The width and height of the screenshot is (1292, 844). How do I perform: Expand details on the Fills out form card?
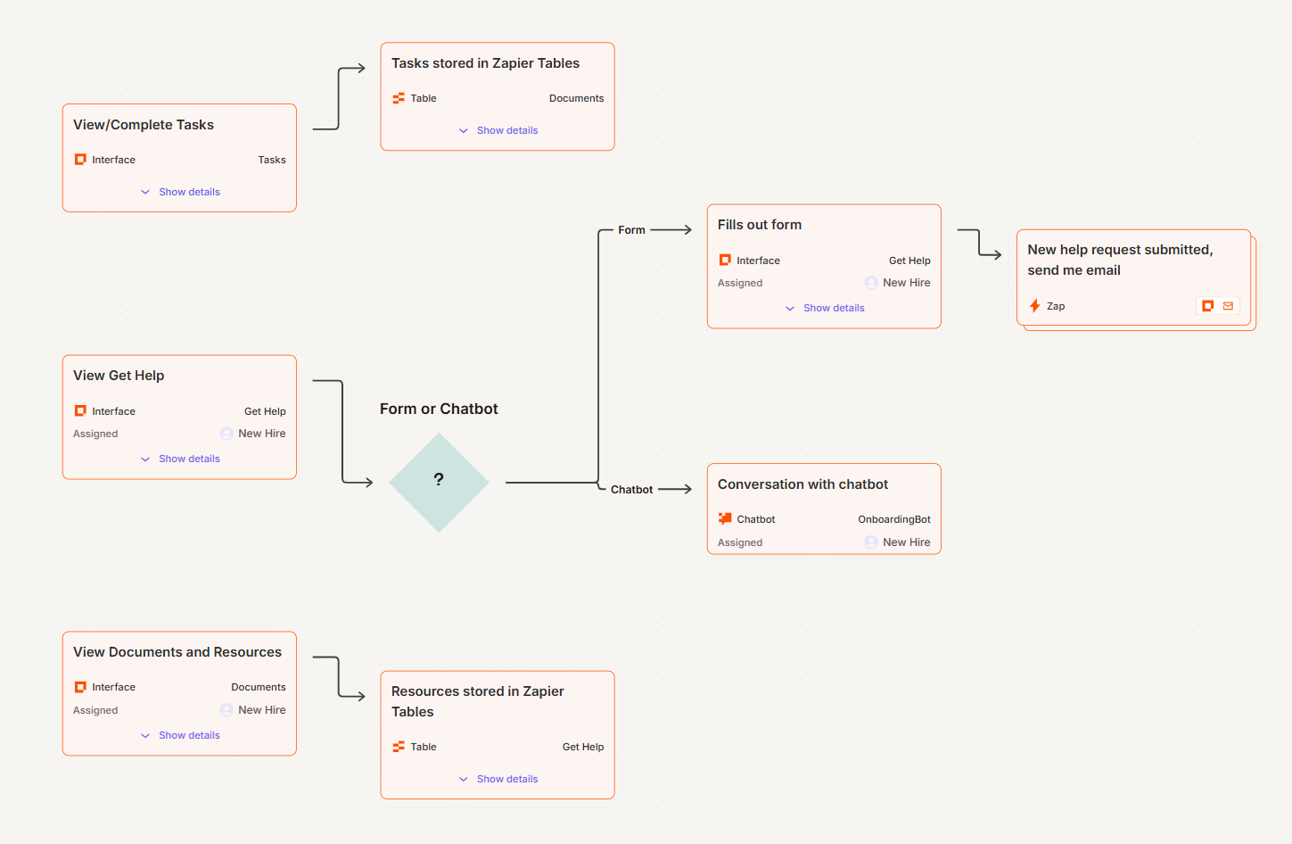tap(824, 307)
